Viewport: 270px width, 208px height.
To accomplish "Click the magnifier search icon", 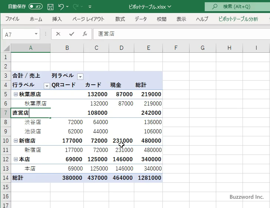I will coord(214,7).
